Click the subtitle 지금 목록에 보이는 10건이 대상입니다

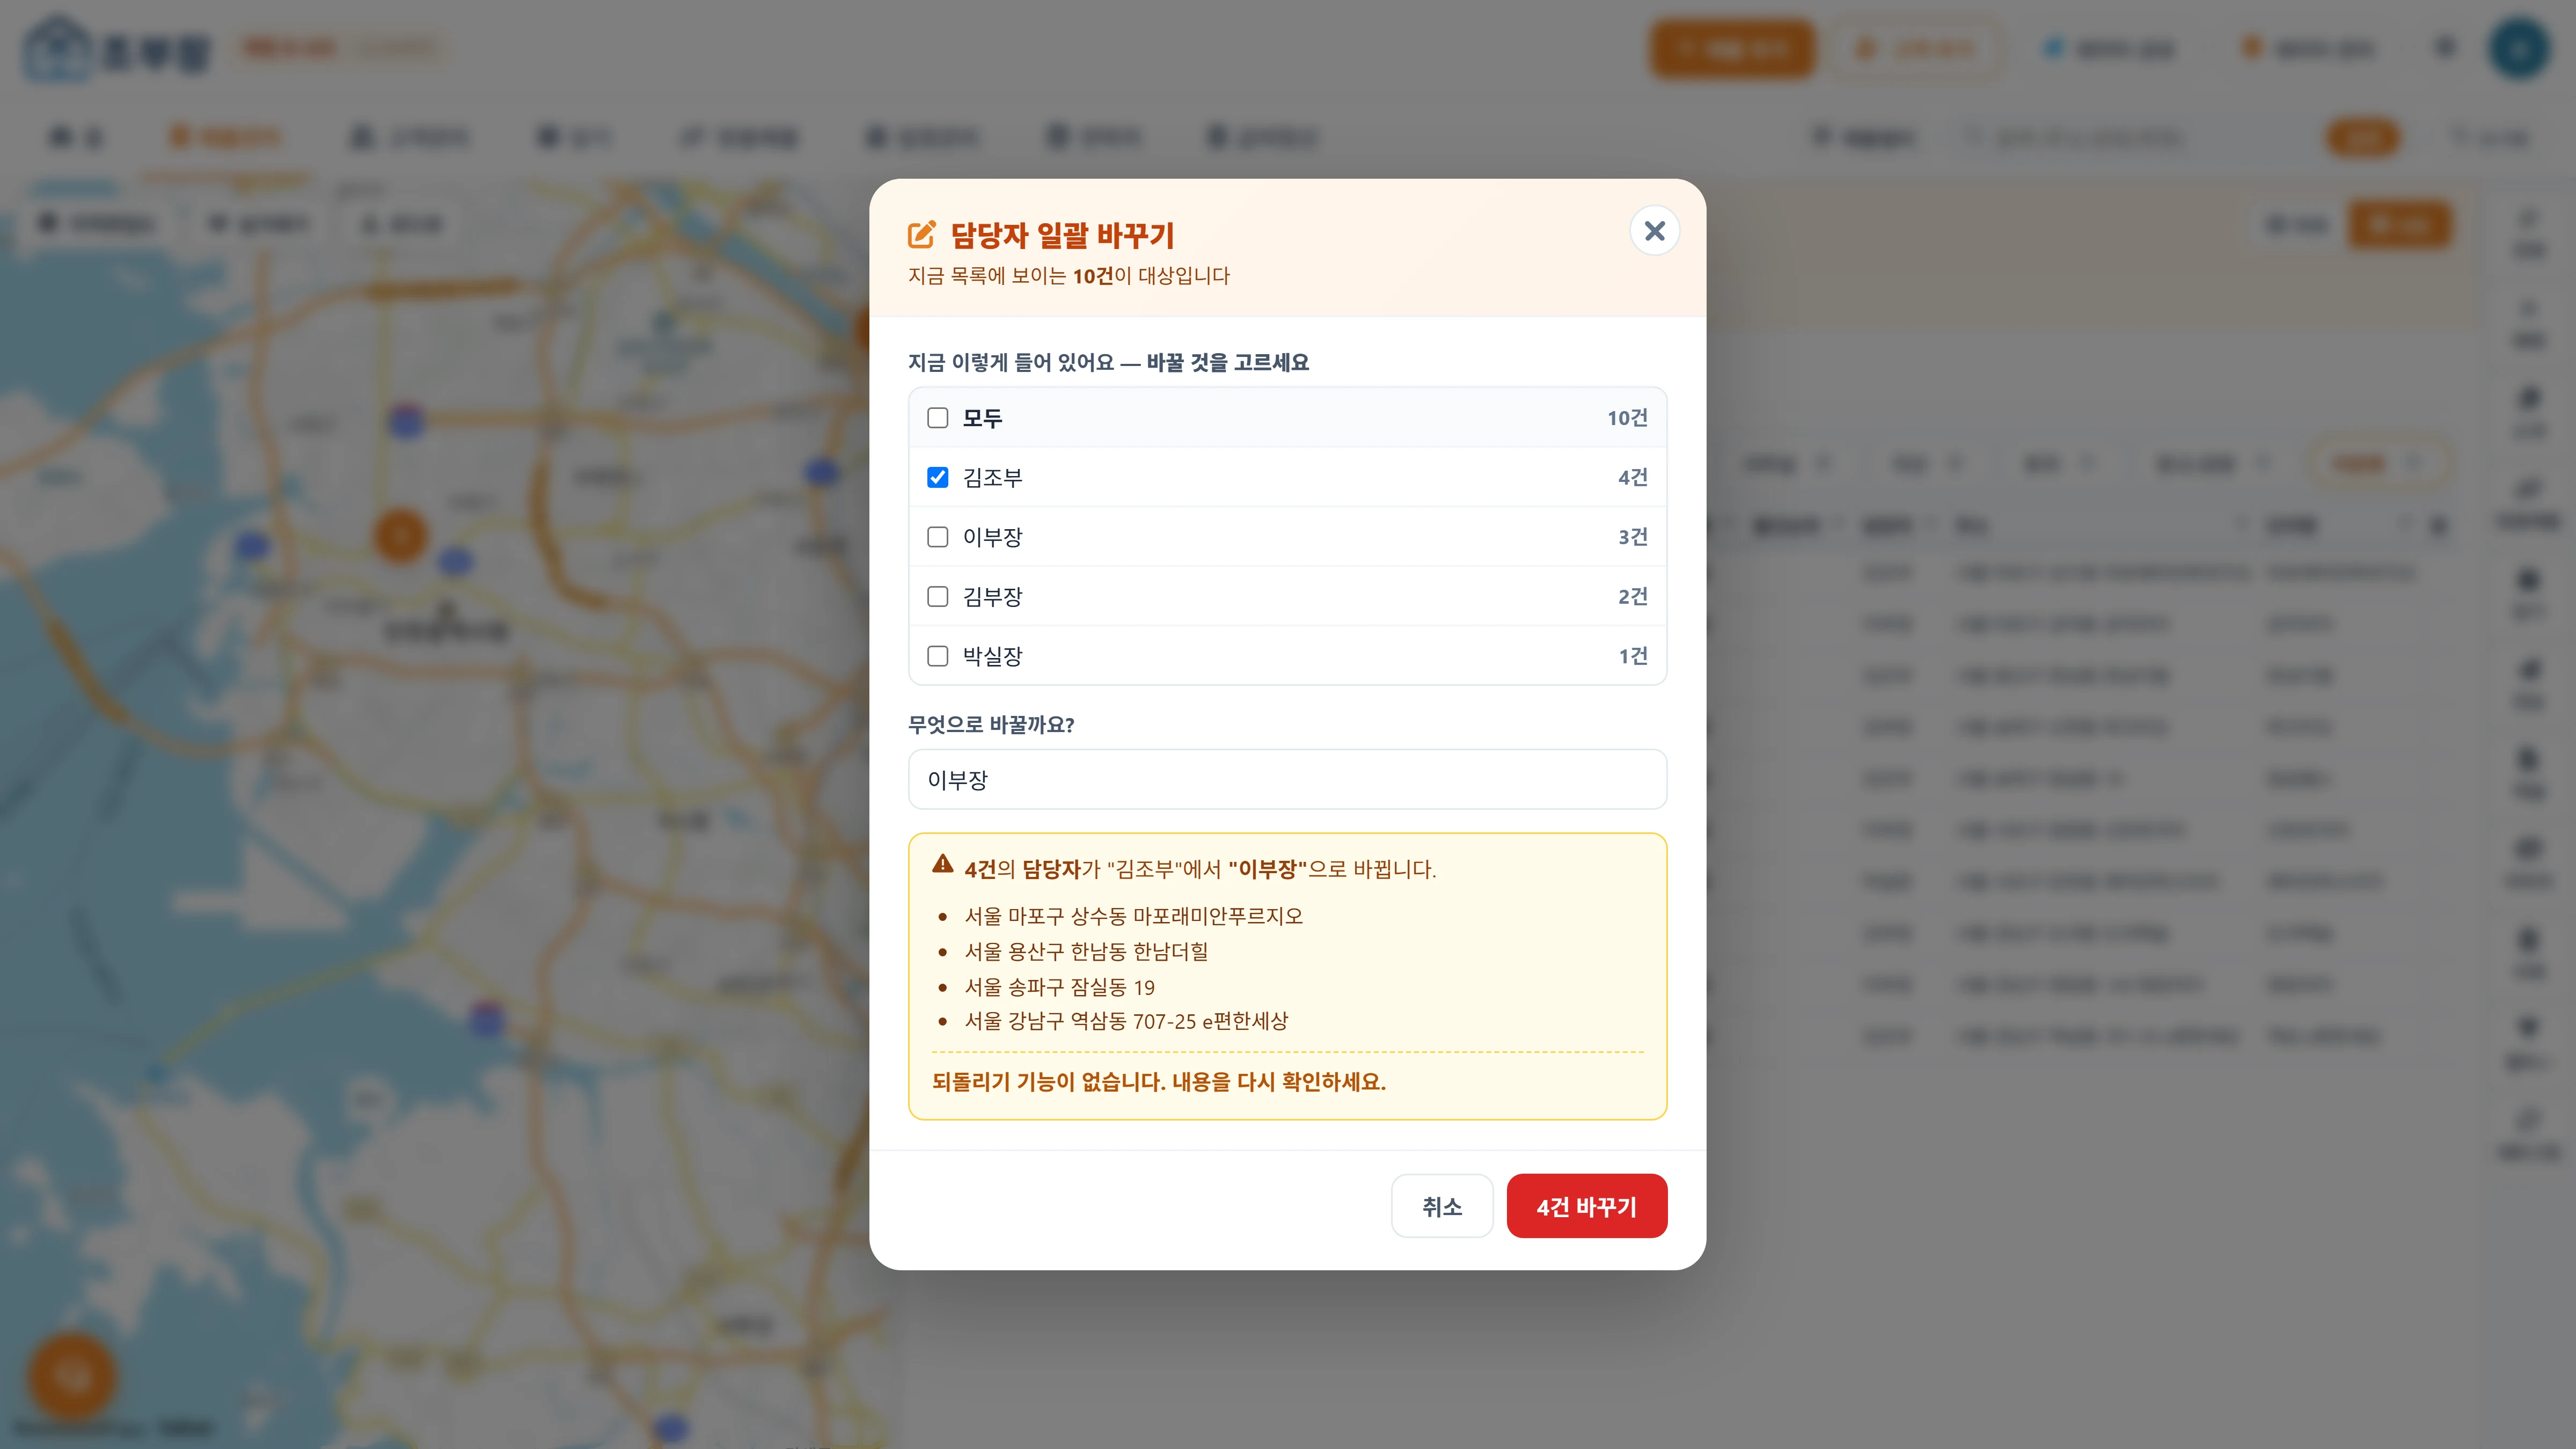click(x=1069, y=276)
